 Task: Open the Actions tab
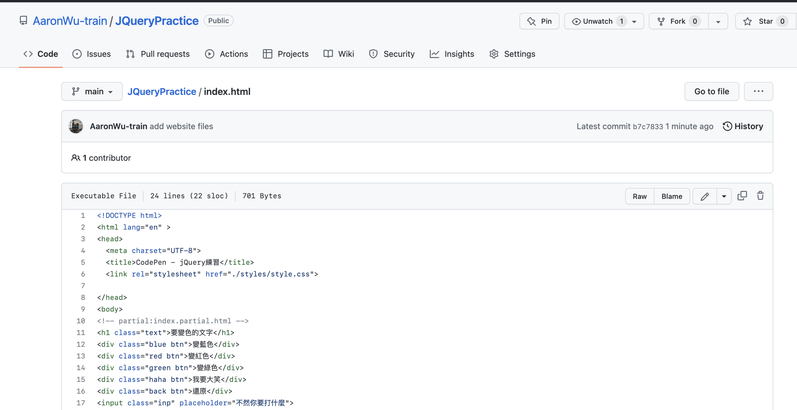coord(226,54)
